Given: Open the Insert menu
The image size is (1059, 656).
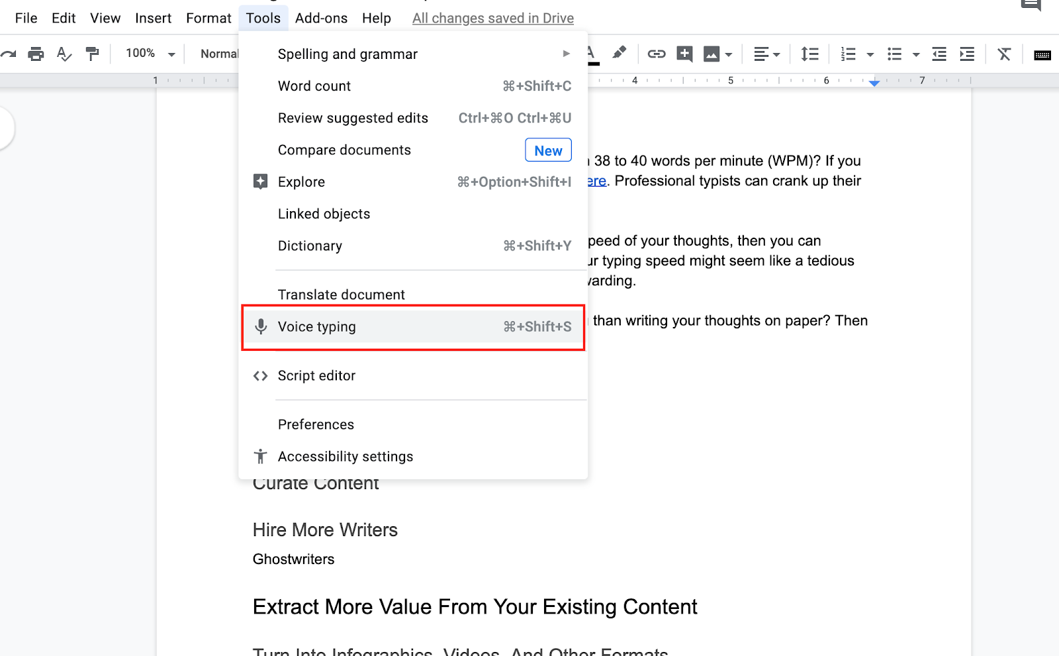Looking at the screenshot, I should coord(153,18).
